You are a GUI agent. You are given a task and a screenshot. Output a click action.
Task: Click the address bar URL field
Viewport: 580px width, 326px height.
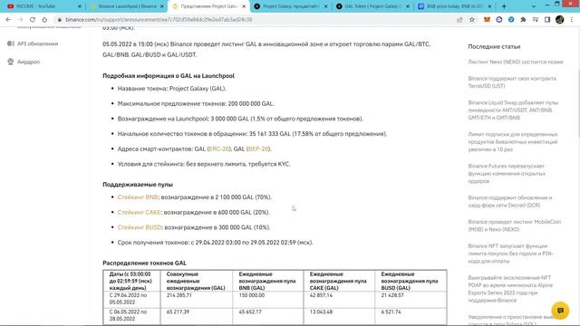point(256,20)
